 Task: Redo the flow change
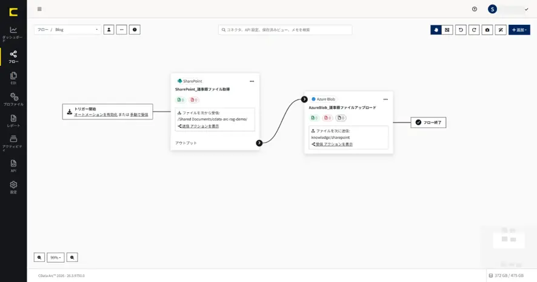click(474, 30)
